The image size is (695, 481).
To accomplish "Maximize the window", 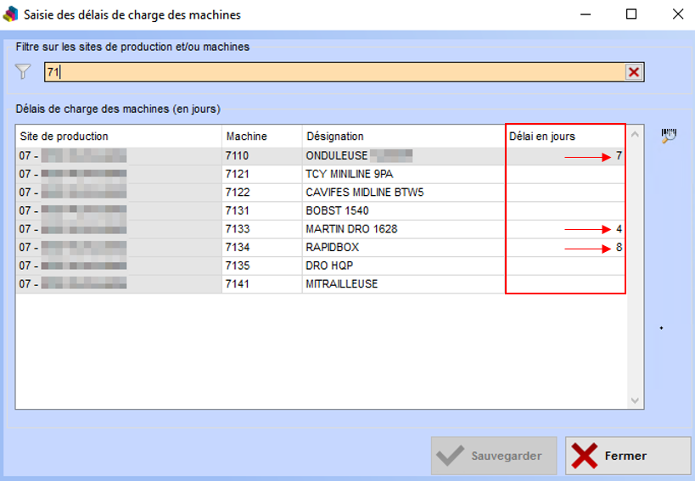I will (631, 14).
